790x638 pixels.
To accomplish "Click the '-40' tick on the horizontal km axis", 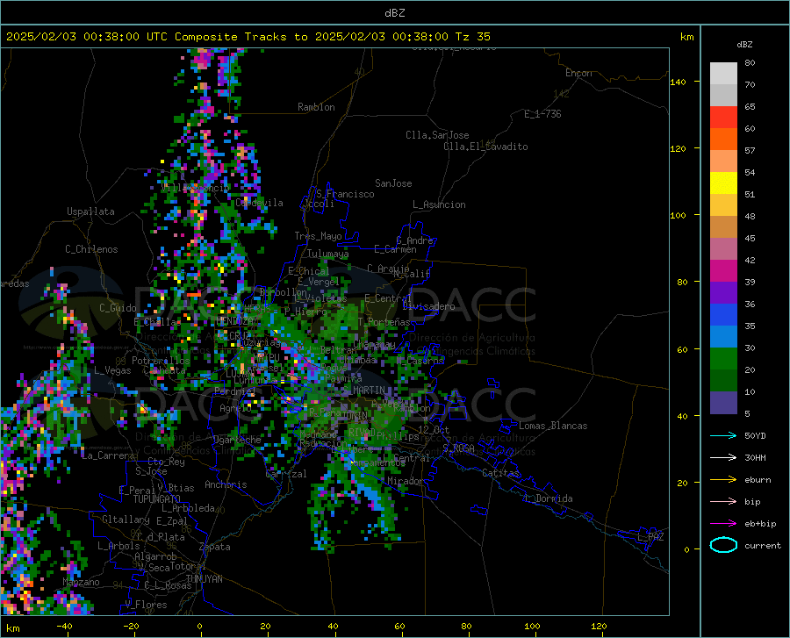I will (64, 626).
